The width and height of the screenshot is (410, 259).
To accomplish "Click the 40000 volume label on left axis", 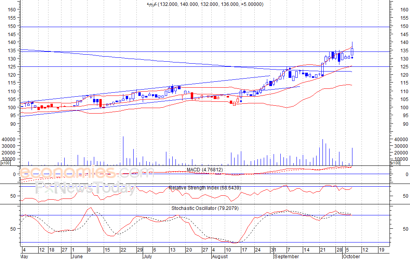I will point(9,140).
